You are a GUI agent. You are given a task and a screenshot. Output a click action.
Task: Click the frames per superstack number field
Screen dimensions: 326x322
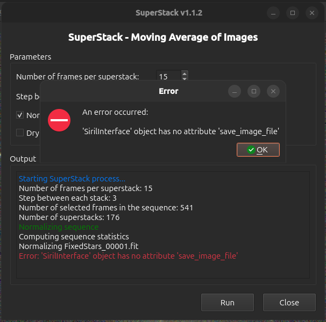(168, 77)
